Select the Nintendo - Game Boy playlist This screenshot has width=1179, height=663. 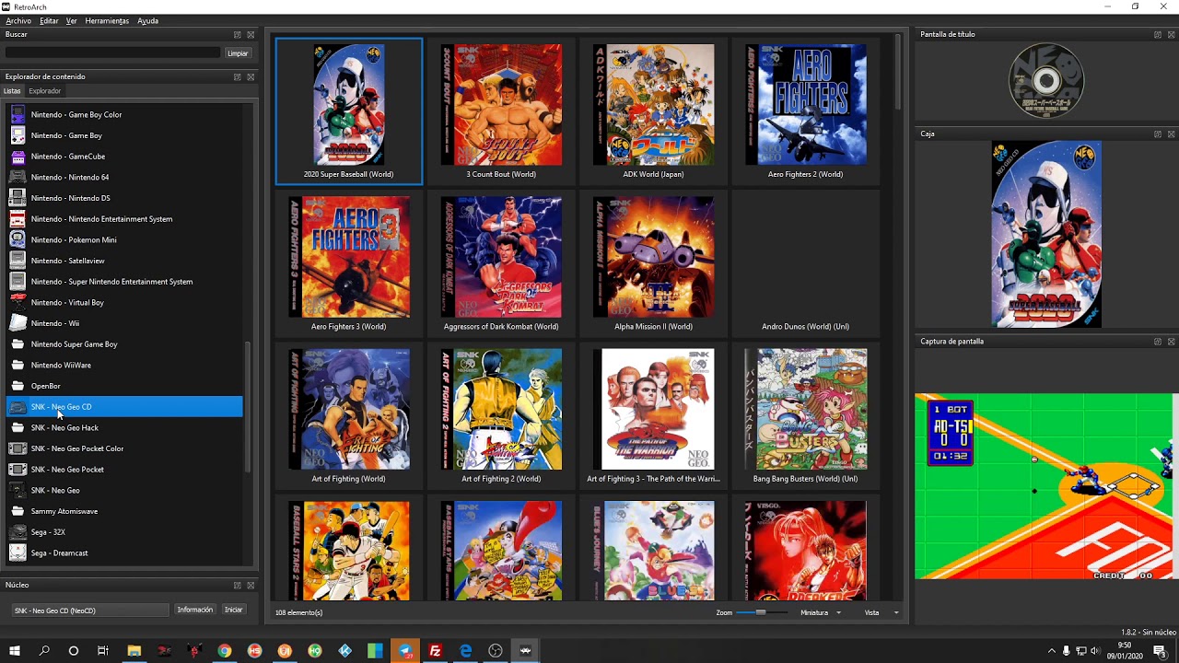(x=124, y=135)
